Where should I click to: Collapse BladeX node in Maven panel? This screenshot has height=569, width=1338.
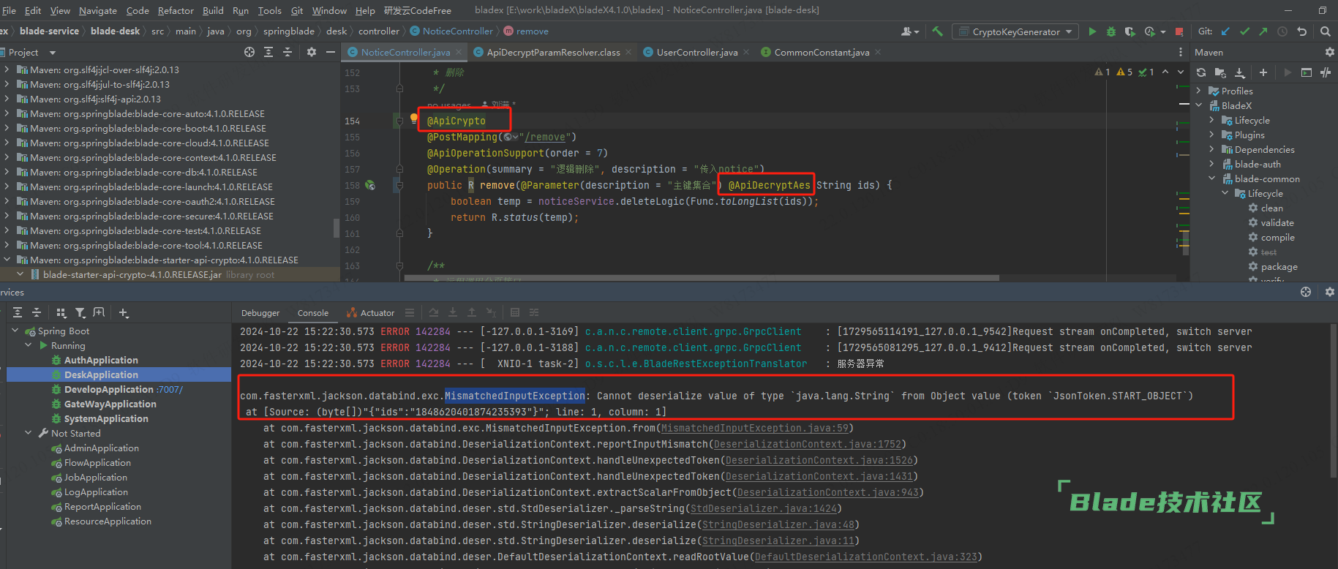1199,105
